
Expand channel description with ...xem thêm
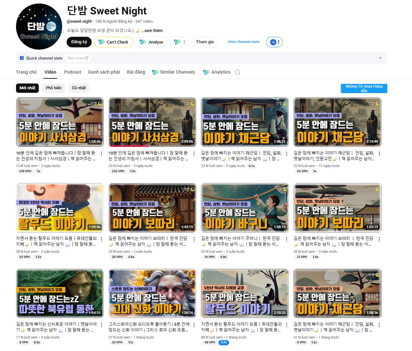[x=152, y=31]
